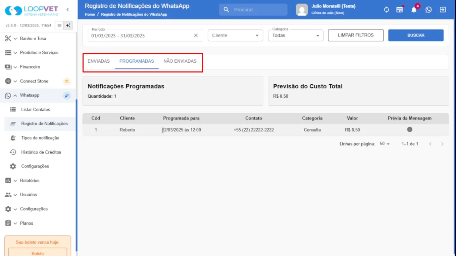Toggle the sparkle theme button beside version
The width and height of the screenshot is (456, 256).
point(68,25)
